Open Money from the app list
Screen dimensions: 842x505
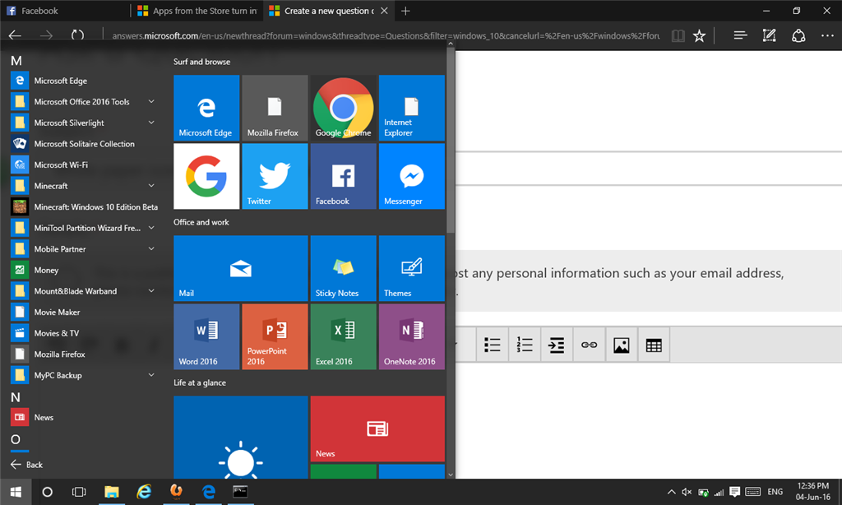pos(84,270)
